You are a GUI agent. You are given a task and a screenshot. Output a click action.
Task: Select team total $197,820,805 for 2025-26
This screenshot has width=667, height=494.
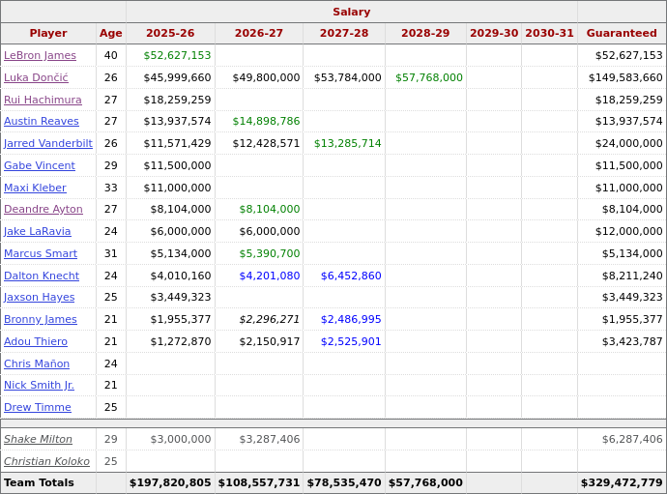[170, 483]
